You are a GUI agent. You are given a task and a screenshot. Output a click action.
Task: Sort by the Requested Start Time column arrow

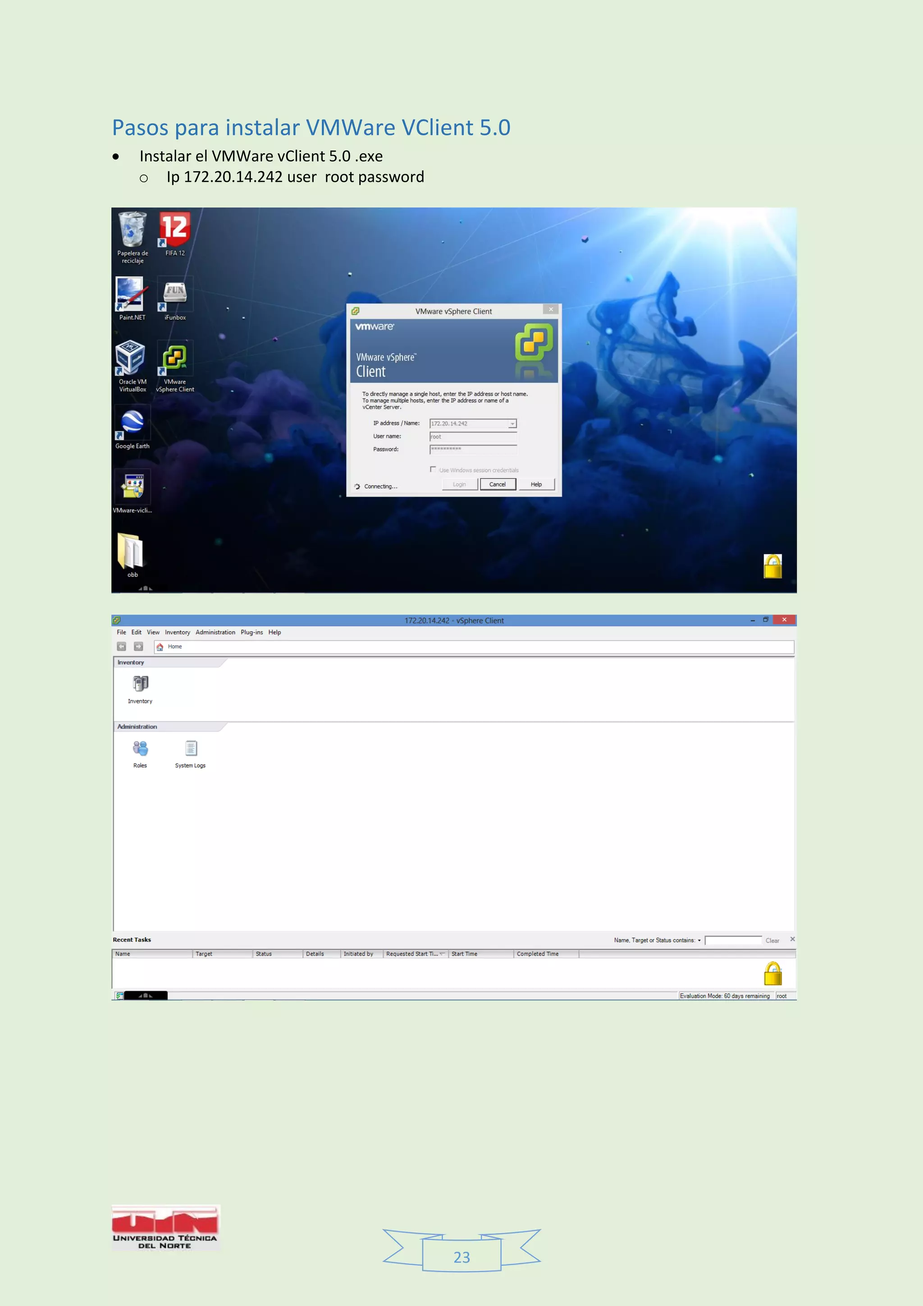click(442, 954)
